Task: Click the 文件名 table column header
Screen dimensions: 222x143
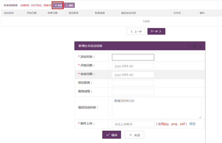Action: point(177,13)
